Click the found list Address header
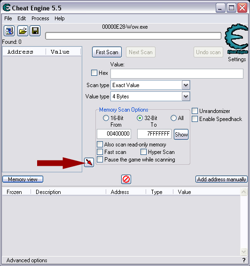Image resolution: width=250 pixels, height=266 pixels. pos(24,52)
